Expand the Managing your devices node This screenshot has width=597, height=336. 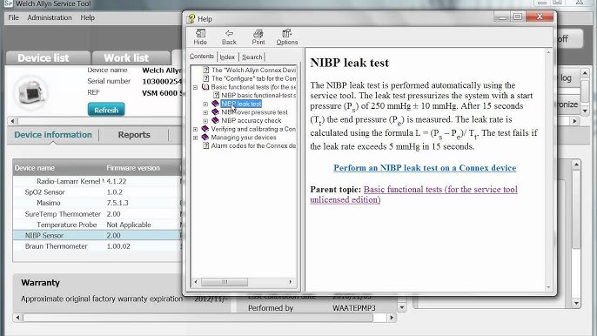coord(195,138)
